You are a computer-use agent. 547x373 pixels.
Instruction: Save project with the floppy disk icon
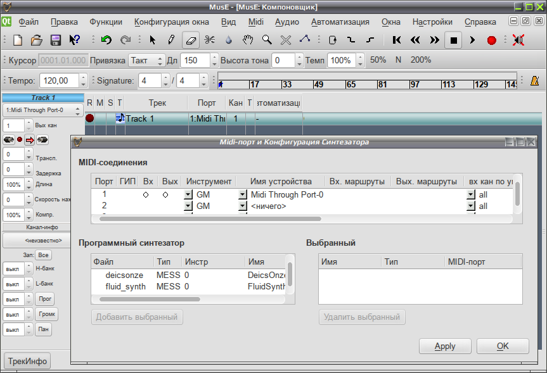point(56,40)
